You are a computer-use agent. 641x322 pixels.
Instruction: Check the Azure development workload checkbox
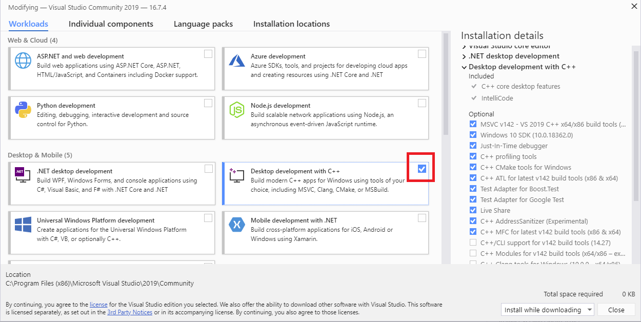(422, 54)
